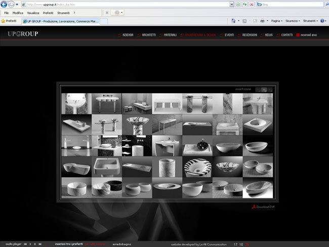Open the File menu

tap(6, 13)
